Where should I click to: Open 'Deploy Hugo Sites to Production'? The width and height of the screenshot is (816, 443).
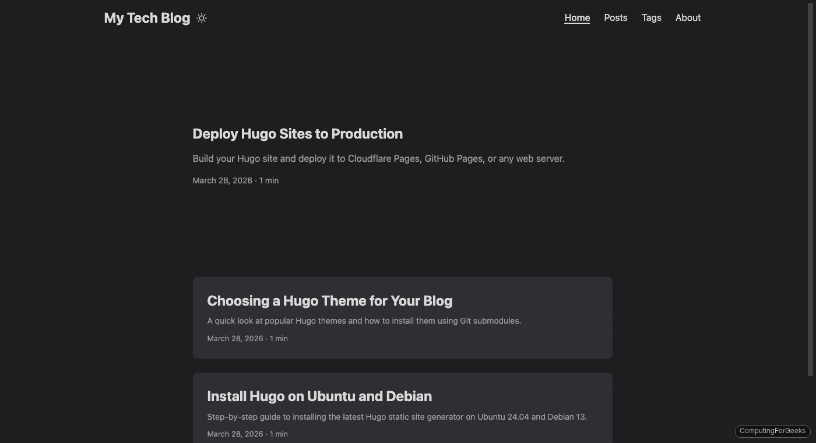tap(297, 134)
